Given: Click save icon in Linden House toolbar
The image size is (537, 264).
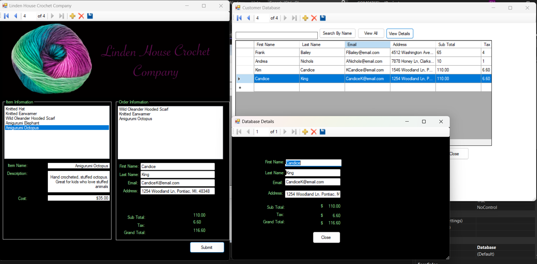Looking at the screenshot, I should point(90,16).
